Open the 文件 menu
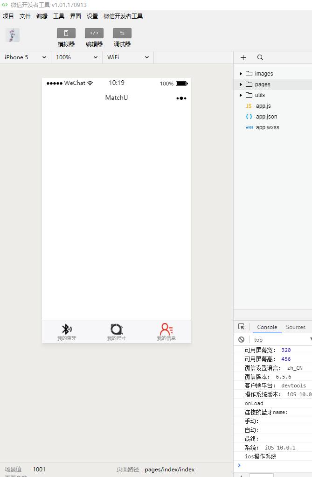This screenshot has width=312, height=477. pos(25,16)
